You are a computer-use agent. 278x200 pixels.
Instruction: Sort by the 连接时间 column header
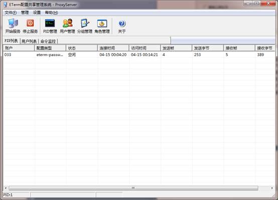(113, 48)
